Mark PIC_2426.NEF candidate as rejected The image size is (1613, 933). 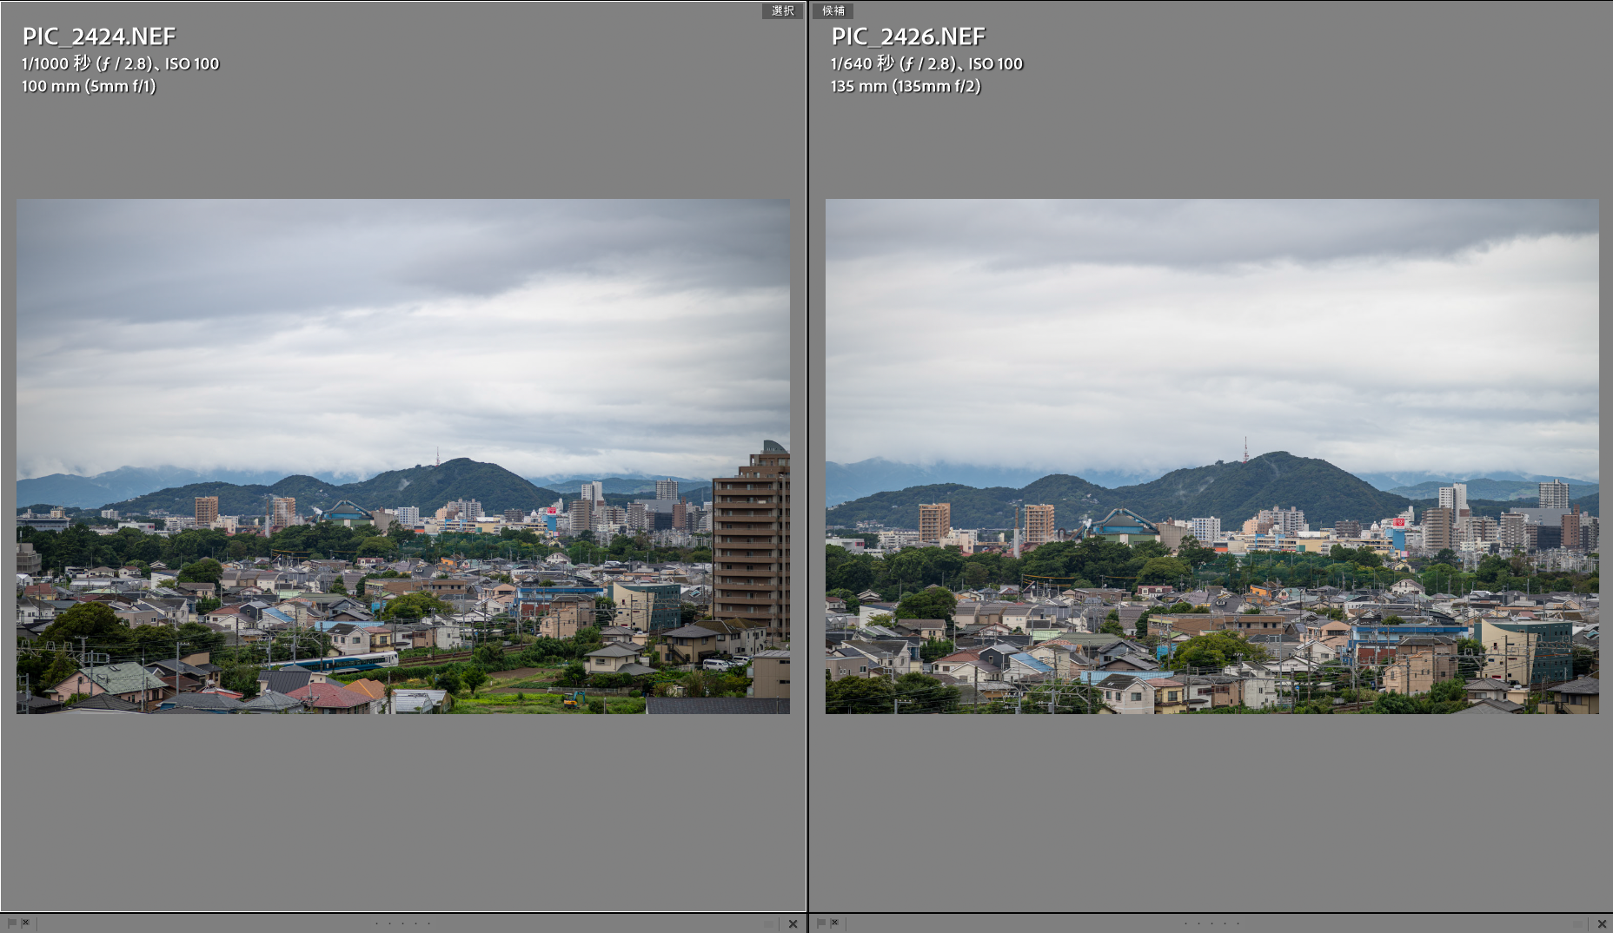coord(835,923)
